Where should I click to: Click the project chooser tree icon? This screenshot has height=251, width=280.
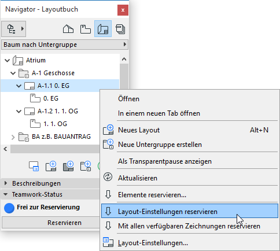(x=13, y=29)
